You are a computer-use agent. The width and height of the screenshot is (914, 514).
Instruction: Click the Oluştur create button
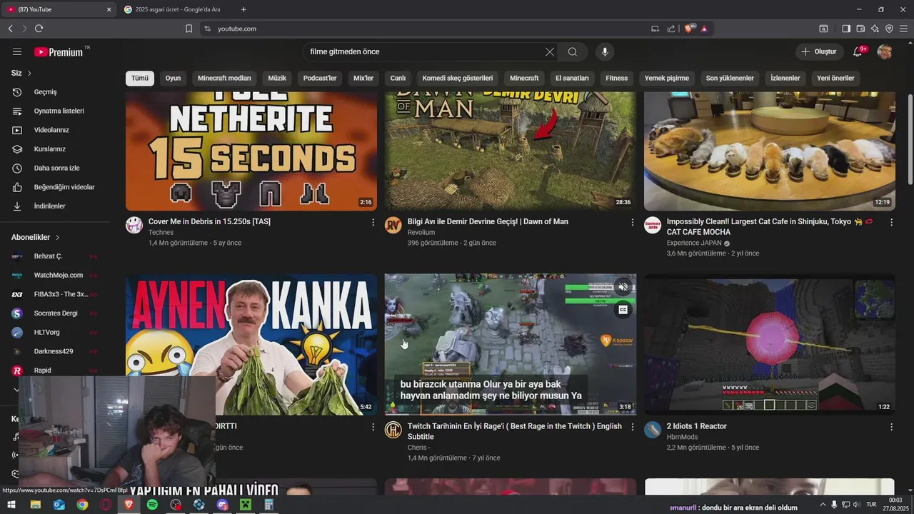click(x=818, y=51)
